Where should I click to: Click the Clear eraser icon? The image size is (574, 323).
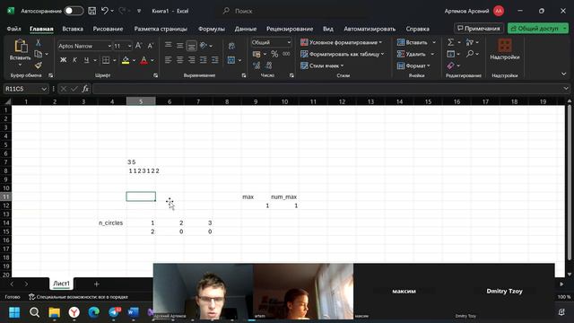[450, 65]
